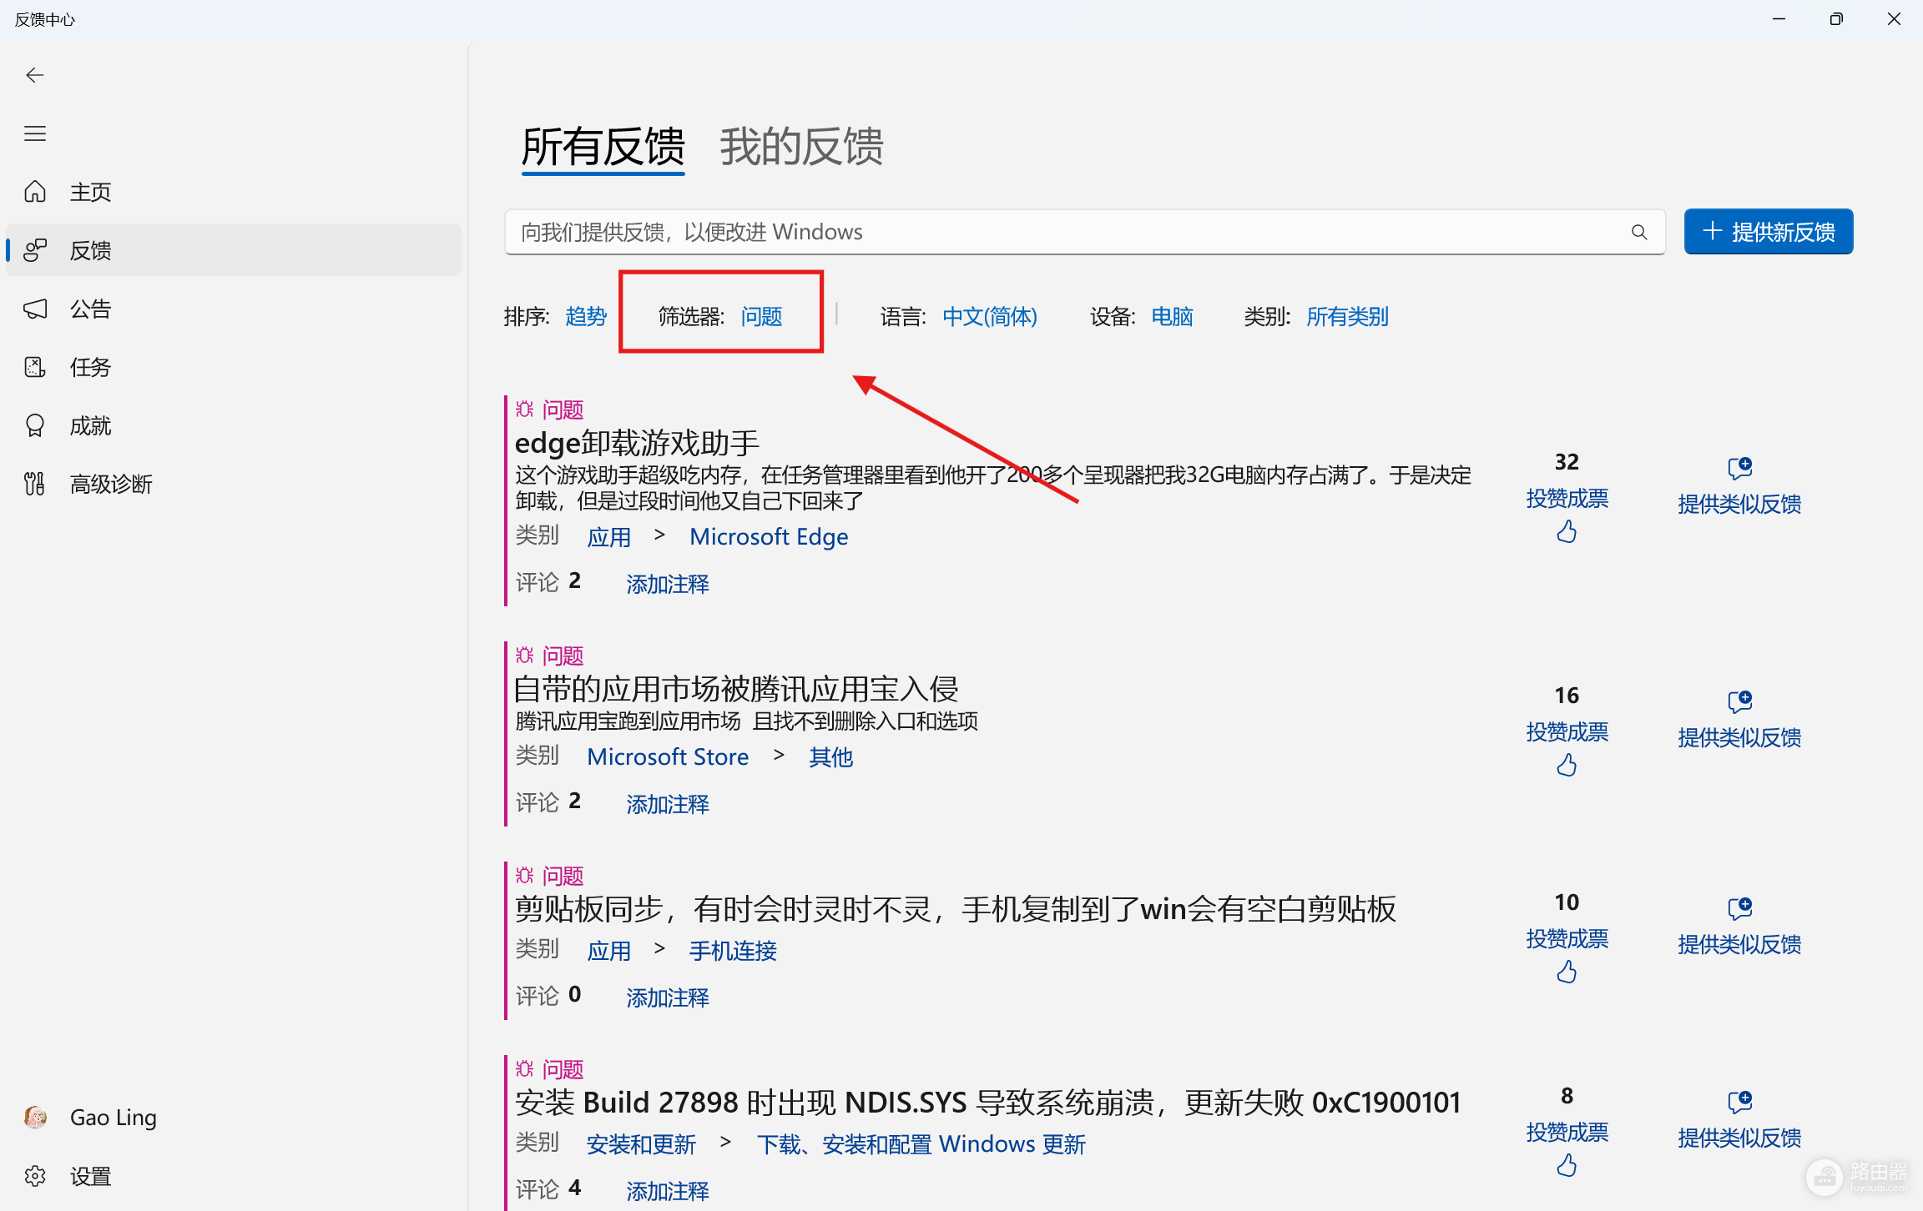
Task: Open 设置 in sidebar
Action: pos(234,1176)
